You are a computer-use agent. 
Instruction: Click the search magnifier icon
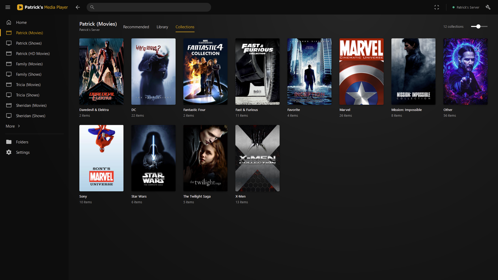tap(92, 7)
